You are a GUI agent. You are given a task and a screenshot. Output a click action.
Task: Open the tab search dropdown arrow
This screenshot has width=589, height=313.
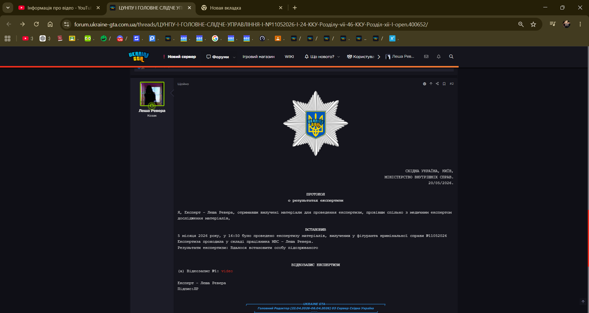(8, 8)
